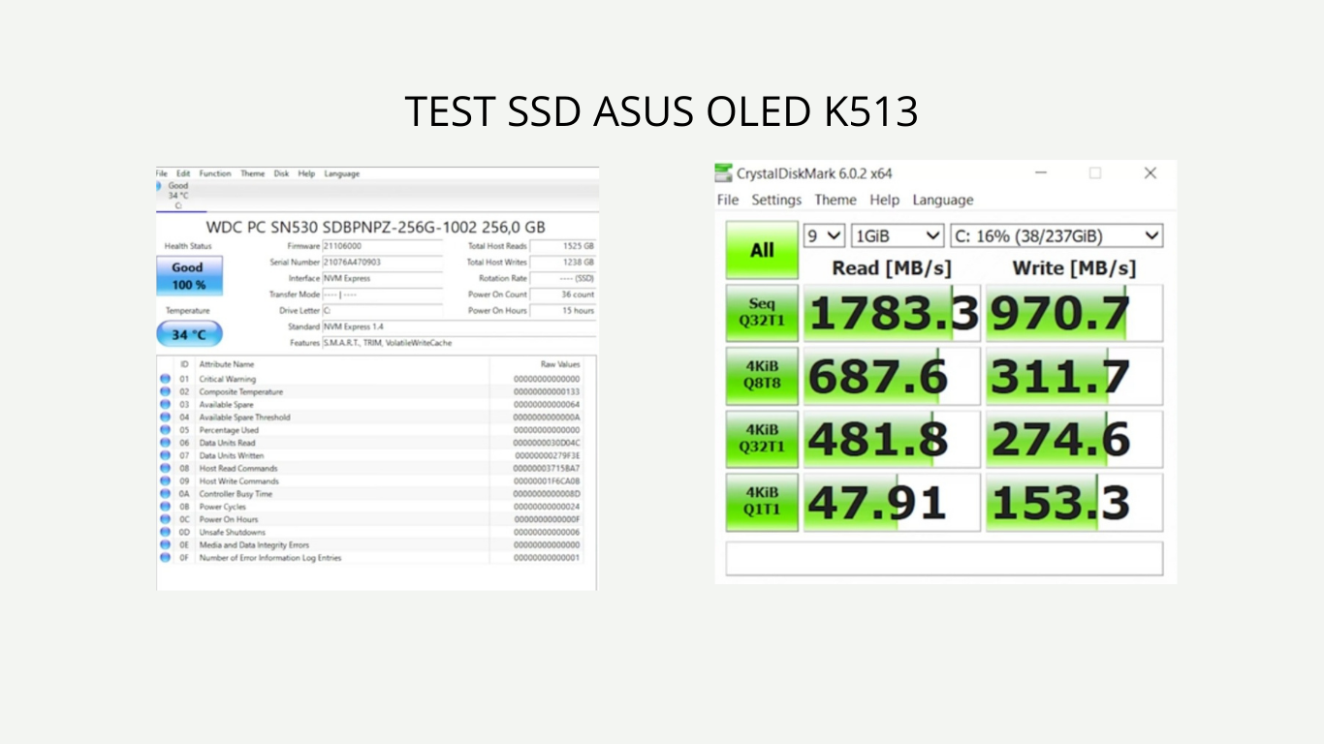Click the Features field S.M.A.R.T., TRIM

click(x=458, y=343)
